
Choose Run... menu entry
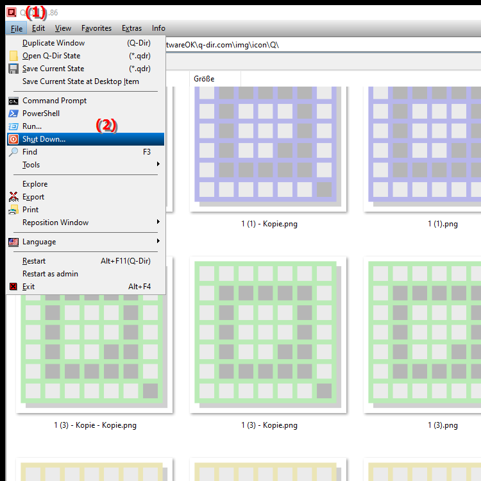click(x=85, y=126)
